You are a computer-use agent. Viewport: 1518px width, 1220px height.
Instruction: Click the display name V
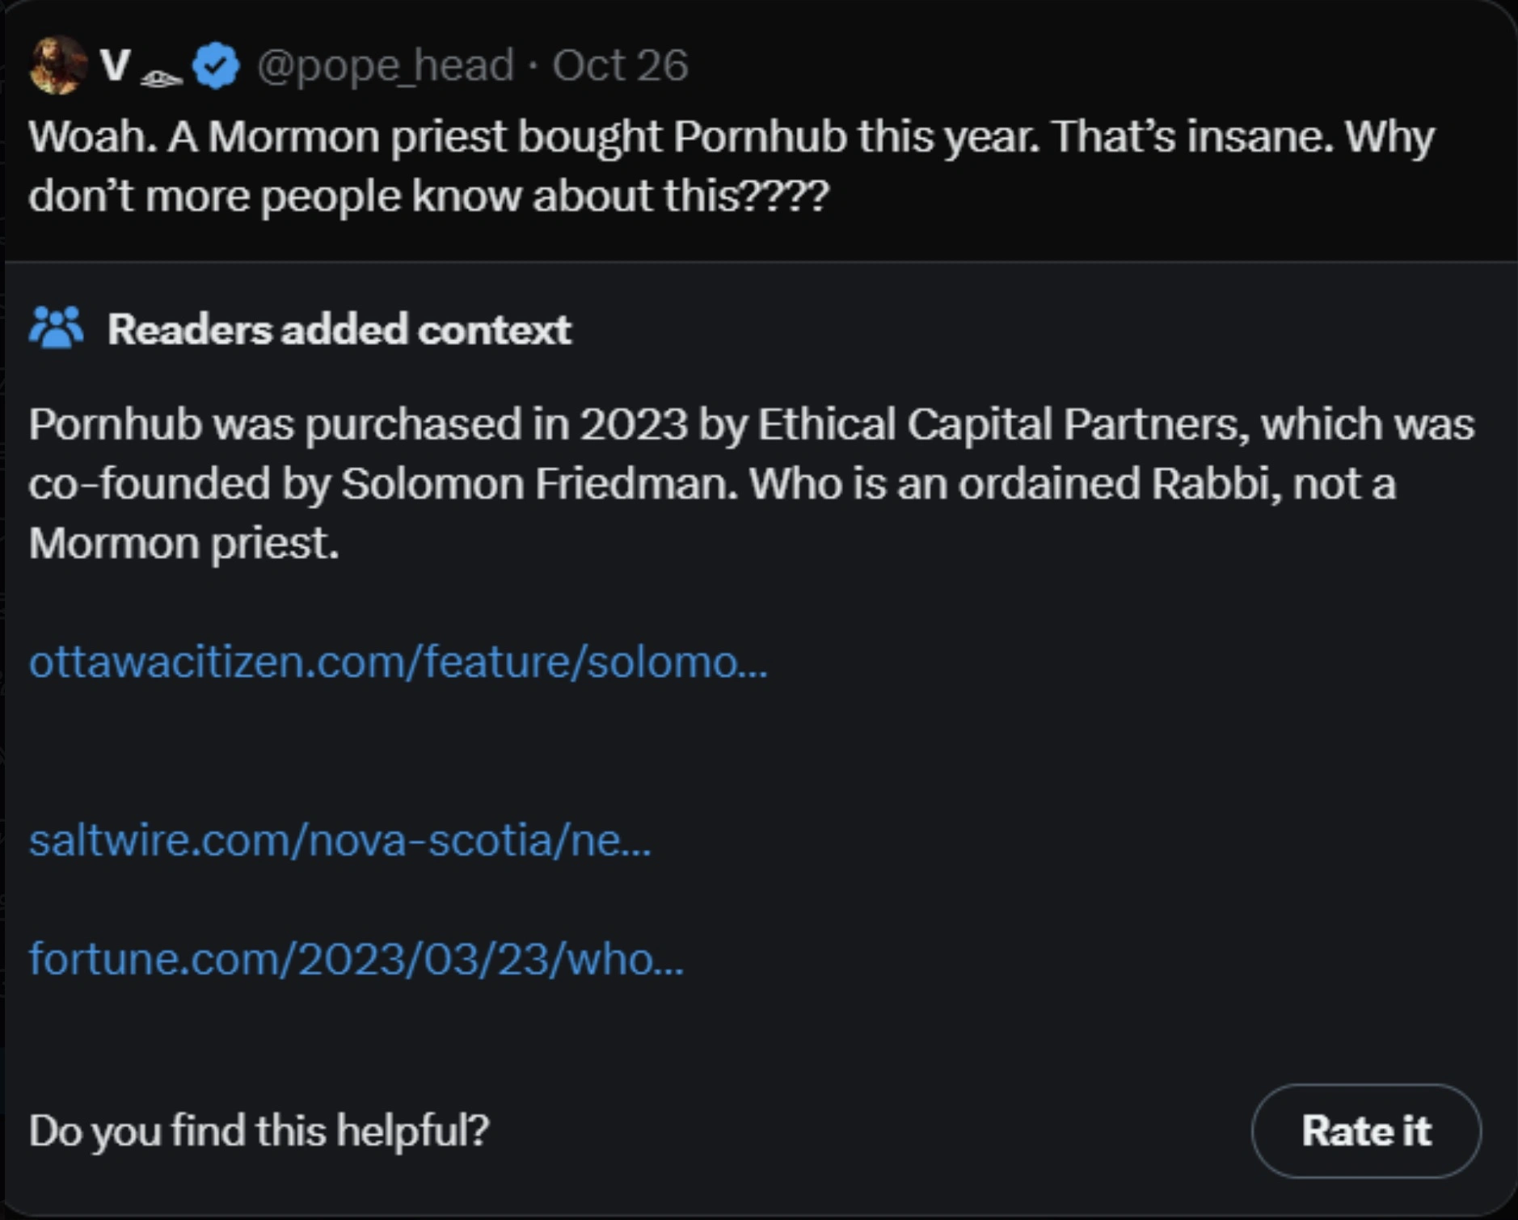116,65
